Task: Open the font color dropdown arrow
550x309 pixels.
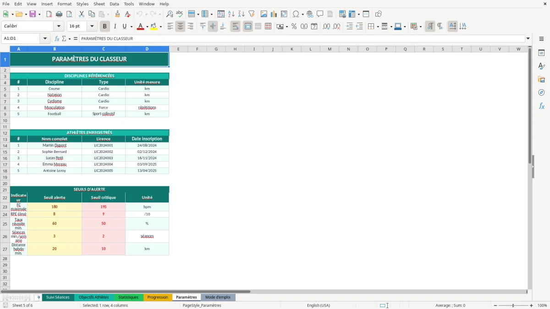Action: [147, 27]
